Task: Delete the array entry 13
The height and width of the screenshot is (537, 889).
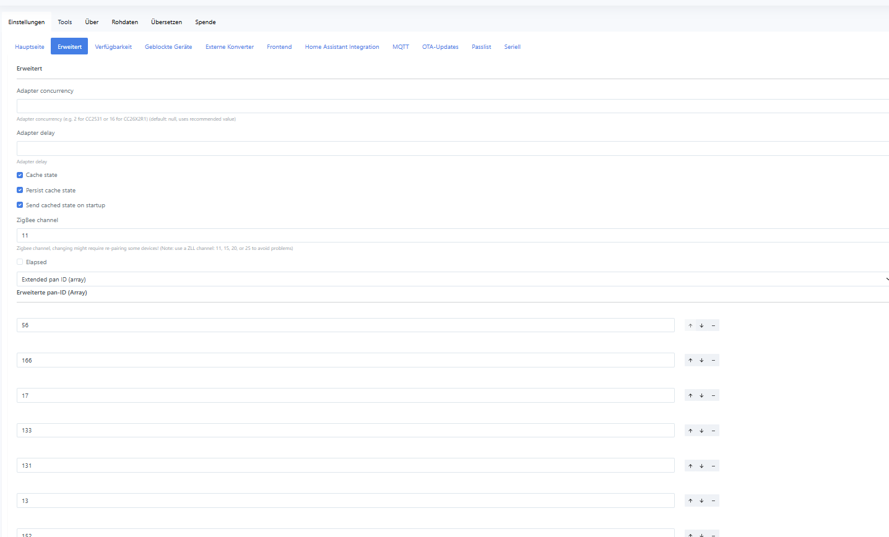Action: pos(713,501)
